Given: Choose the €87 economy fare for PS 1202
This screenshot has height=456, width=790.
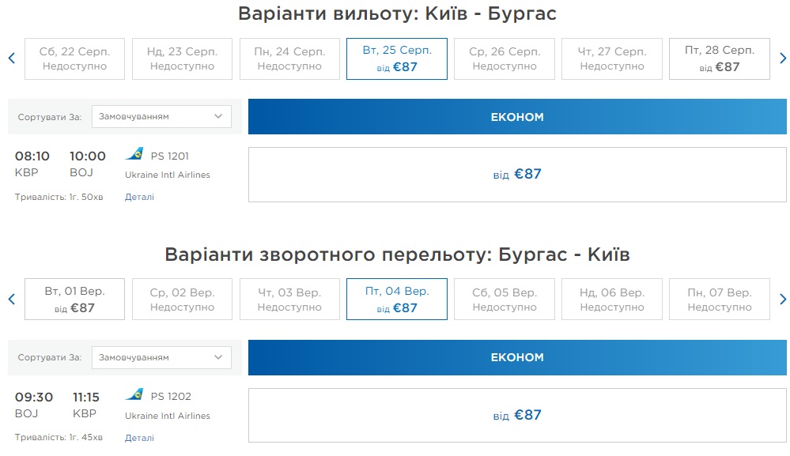Looking at the screenshot, I should tap(517, 416).
